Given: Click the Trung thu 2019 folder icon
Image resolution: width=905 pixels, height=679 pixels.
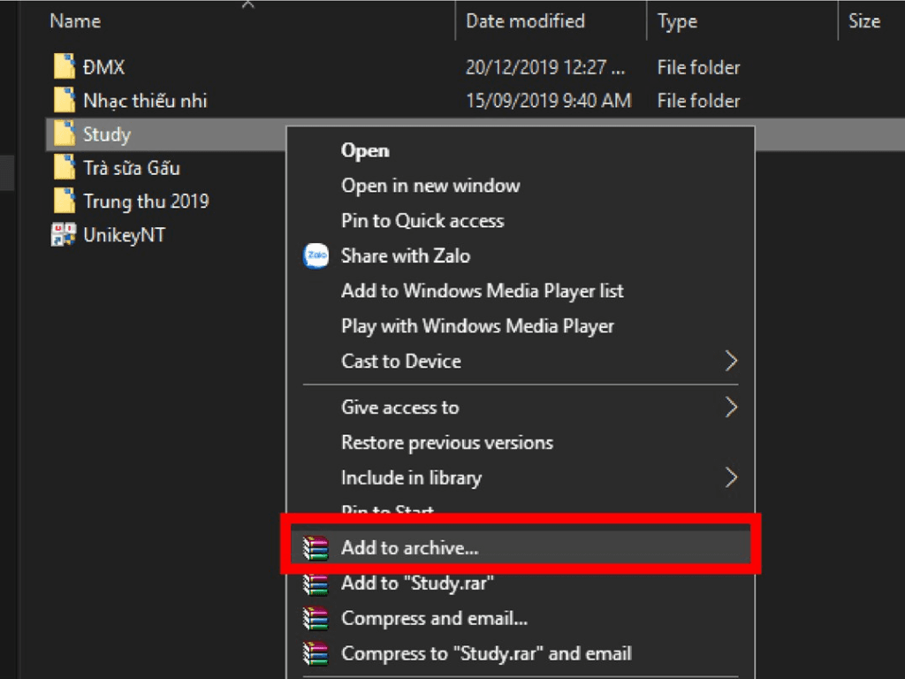Looking at the screenshot, I should tap(65, 201).
